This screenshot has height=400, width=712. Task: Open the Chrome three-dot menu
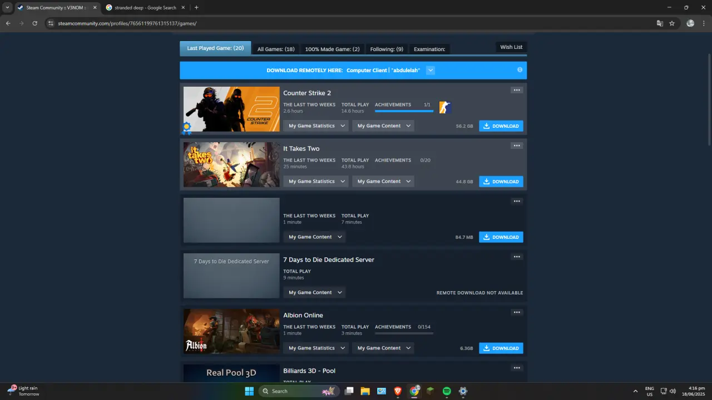[x=703, y=23]
